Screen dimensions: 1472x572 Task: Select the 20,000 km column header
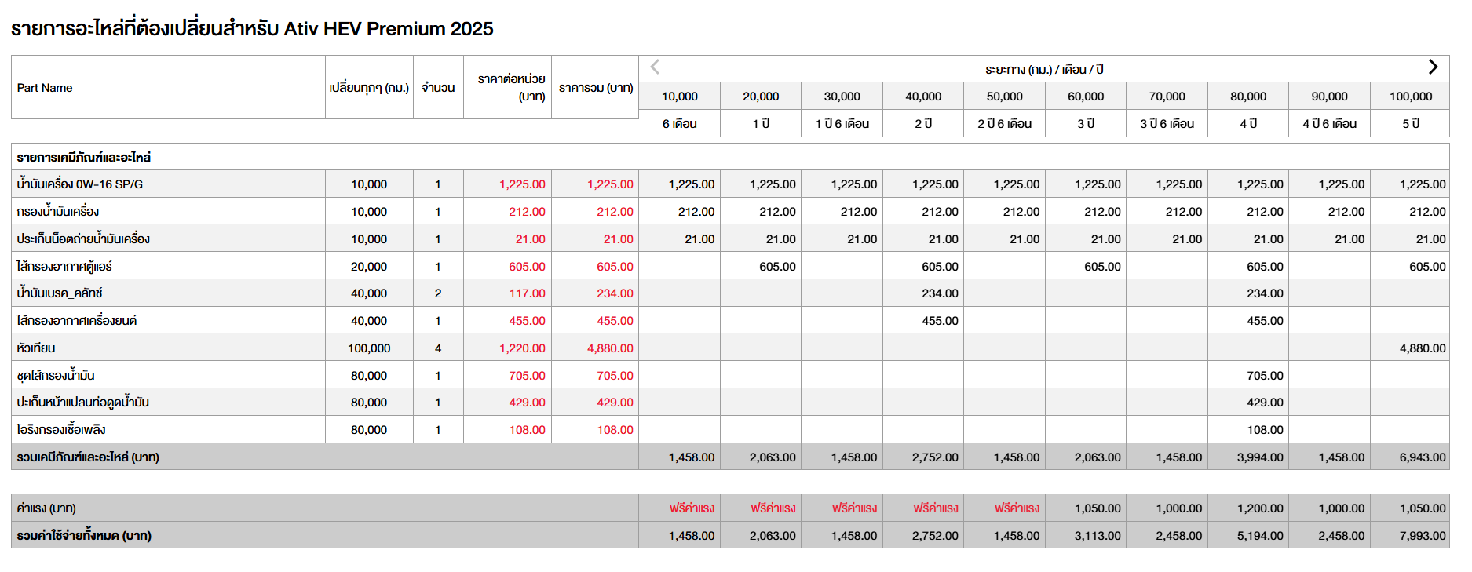[x=761, y=97]
